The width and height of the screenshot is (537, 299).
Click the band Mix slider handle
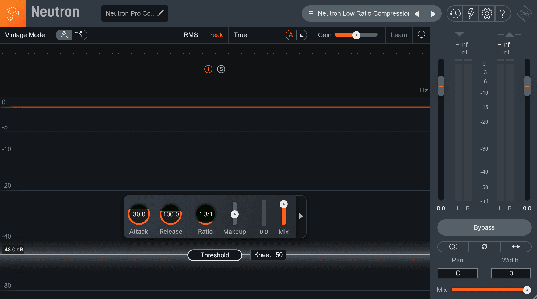[x=284, y=204]
